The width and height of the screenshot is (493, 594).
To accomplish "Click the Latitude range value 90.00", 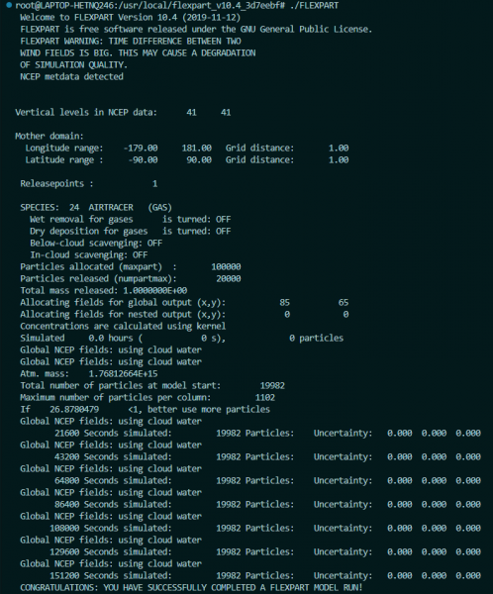I will 199,159.
